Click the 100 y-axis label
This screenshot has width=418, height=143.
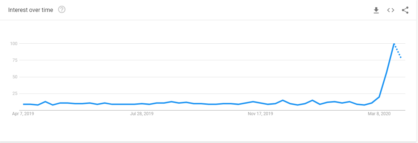pos(14,43)
